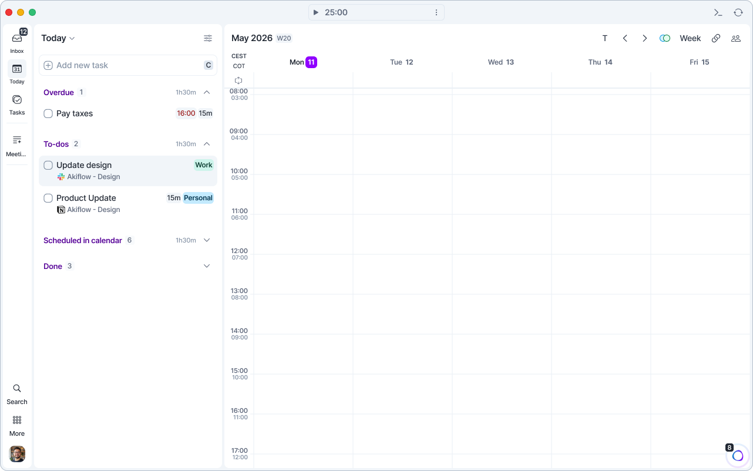
Task: Click the sync refresh icon
Action: pos(738,12)
